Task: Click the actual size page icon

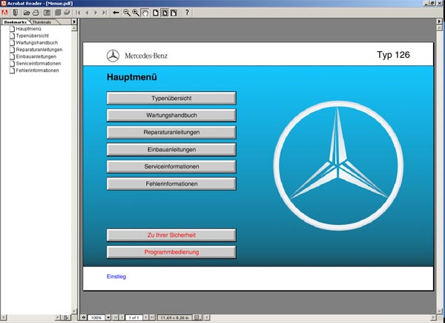Action: coord(156,13)
